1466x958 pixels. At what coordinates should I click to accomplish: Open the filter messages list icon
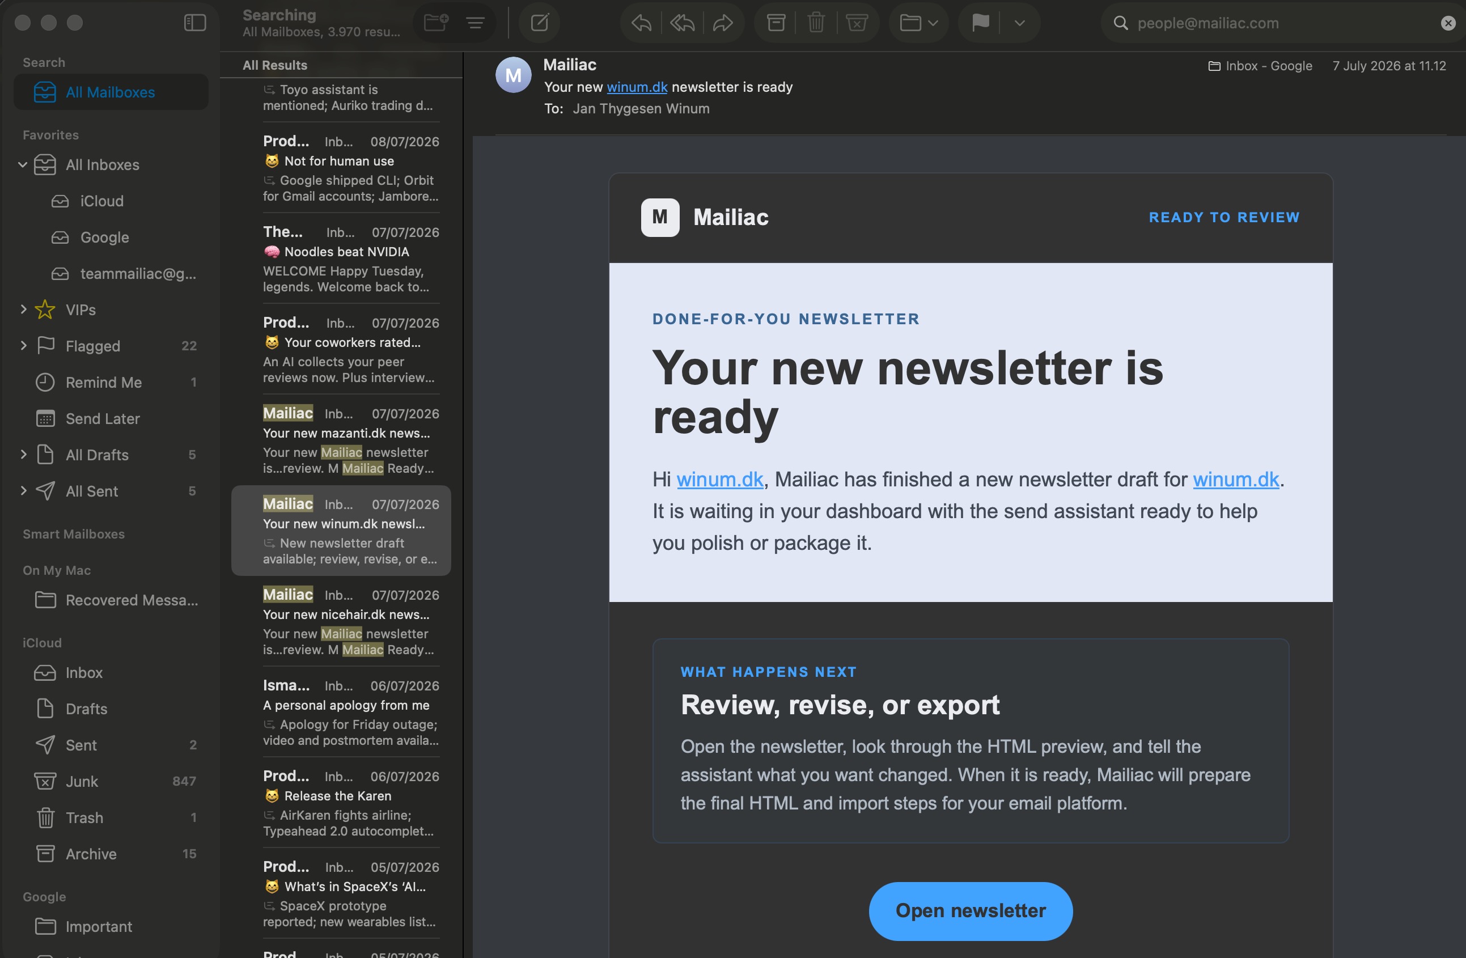[x=475, y=23]
